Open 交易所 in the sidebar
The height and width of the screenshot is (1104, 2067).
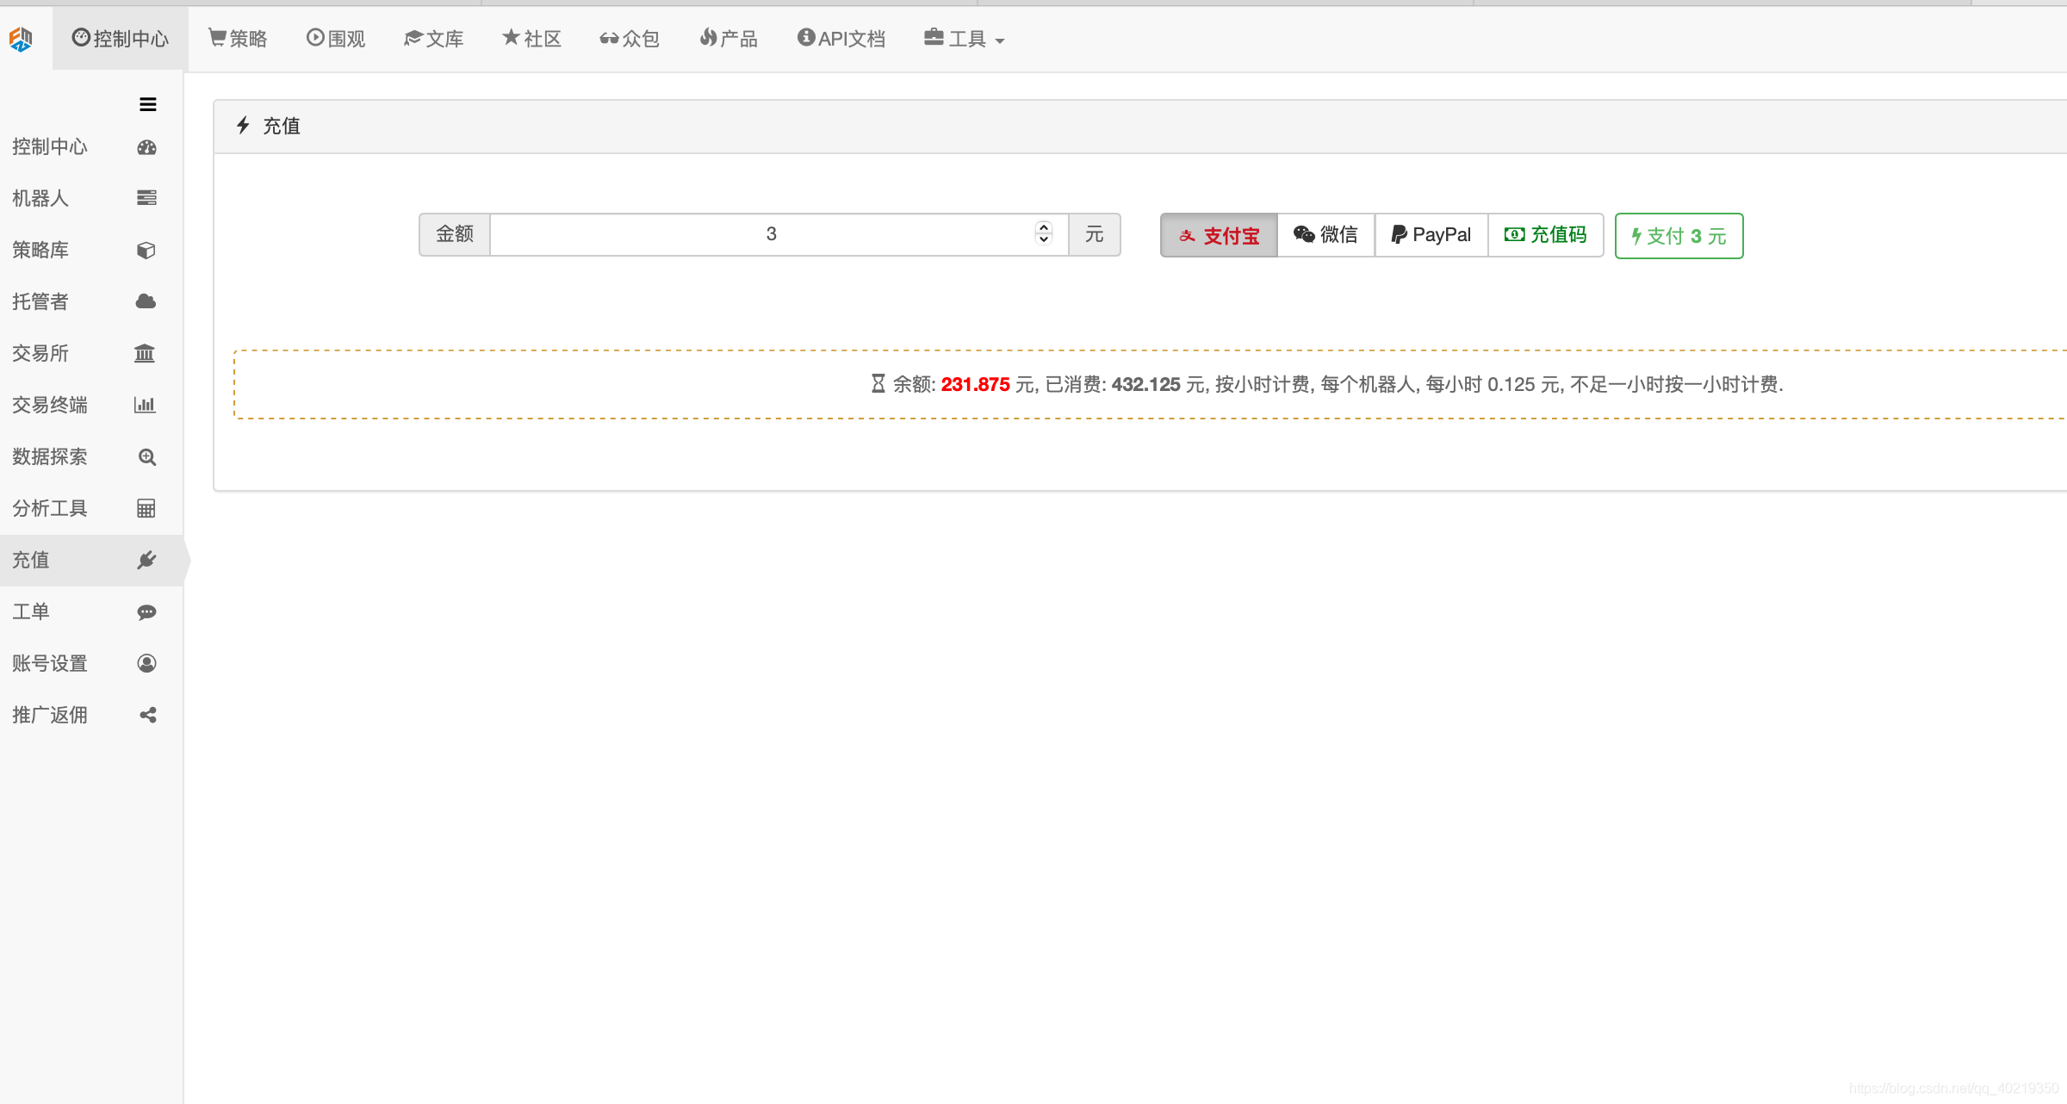coord(91,353)
